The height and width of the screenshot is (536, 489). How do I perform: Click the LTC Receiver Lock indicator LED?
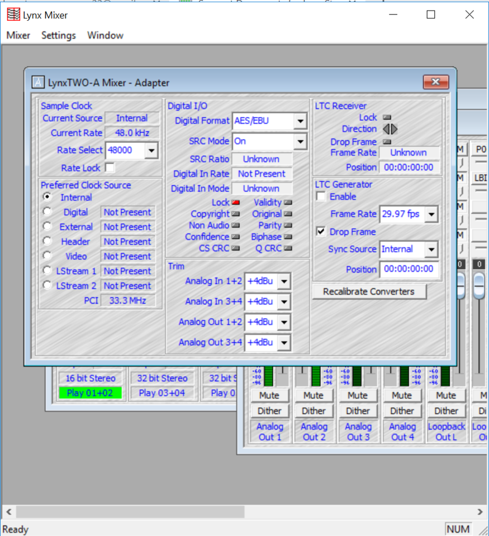pyautogui.click(x=387, y=117)
